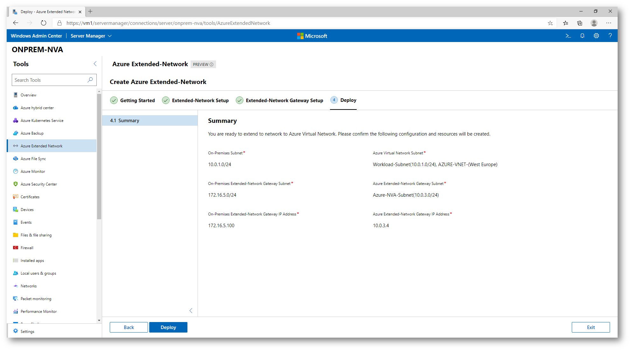Open PowerShell console icon in header
This screenshot has height=351, width=631.
click(x=568, y=36)
